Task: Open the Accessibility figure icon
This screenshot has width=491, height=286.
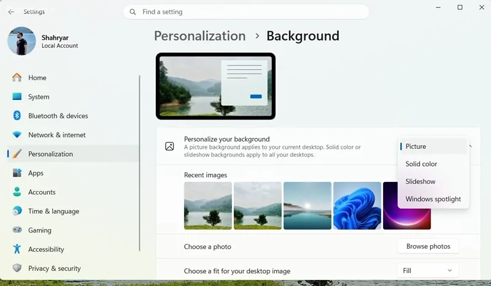Action: click(17, 249)
